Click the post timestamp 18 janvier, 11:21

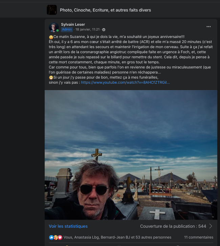coord(87,30)
